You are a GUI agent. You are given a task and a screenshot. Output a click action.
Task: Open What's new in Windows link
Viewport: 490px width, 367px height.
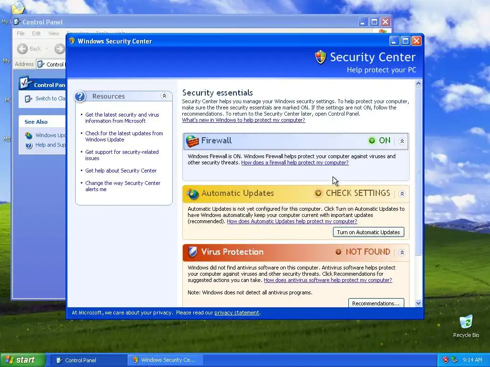point(244,120)
